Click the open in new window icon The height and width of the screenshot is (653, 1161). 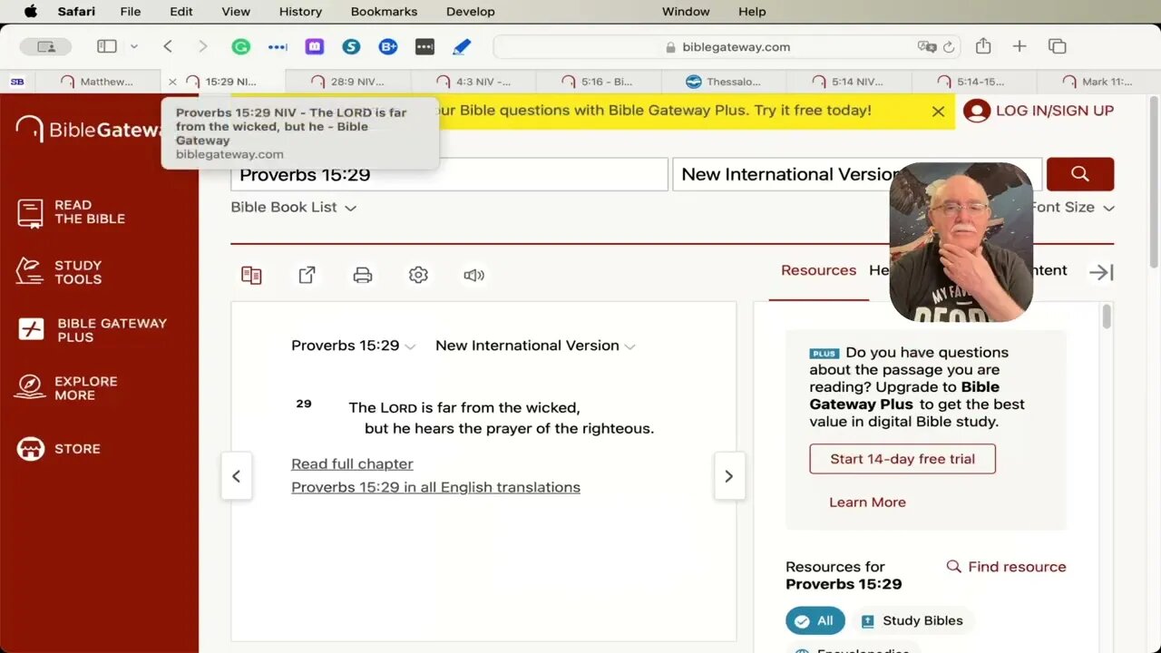coord(307,275)
